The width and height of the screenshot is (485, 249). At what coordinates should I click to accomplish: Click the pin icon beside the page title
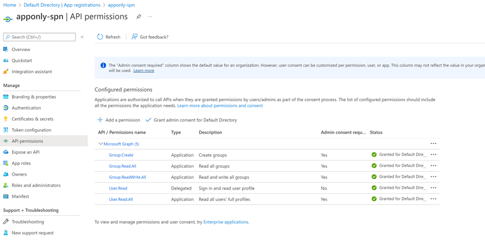(138, 17)
